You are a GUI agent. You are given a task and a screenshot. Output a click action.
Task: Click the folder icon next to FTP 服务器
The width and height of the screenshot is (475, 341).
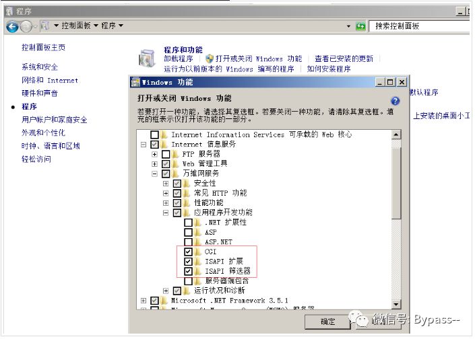click(176, 154)
